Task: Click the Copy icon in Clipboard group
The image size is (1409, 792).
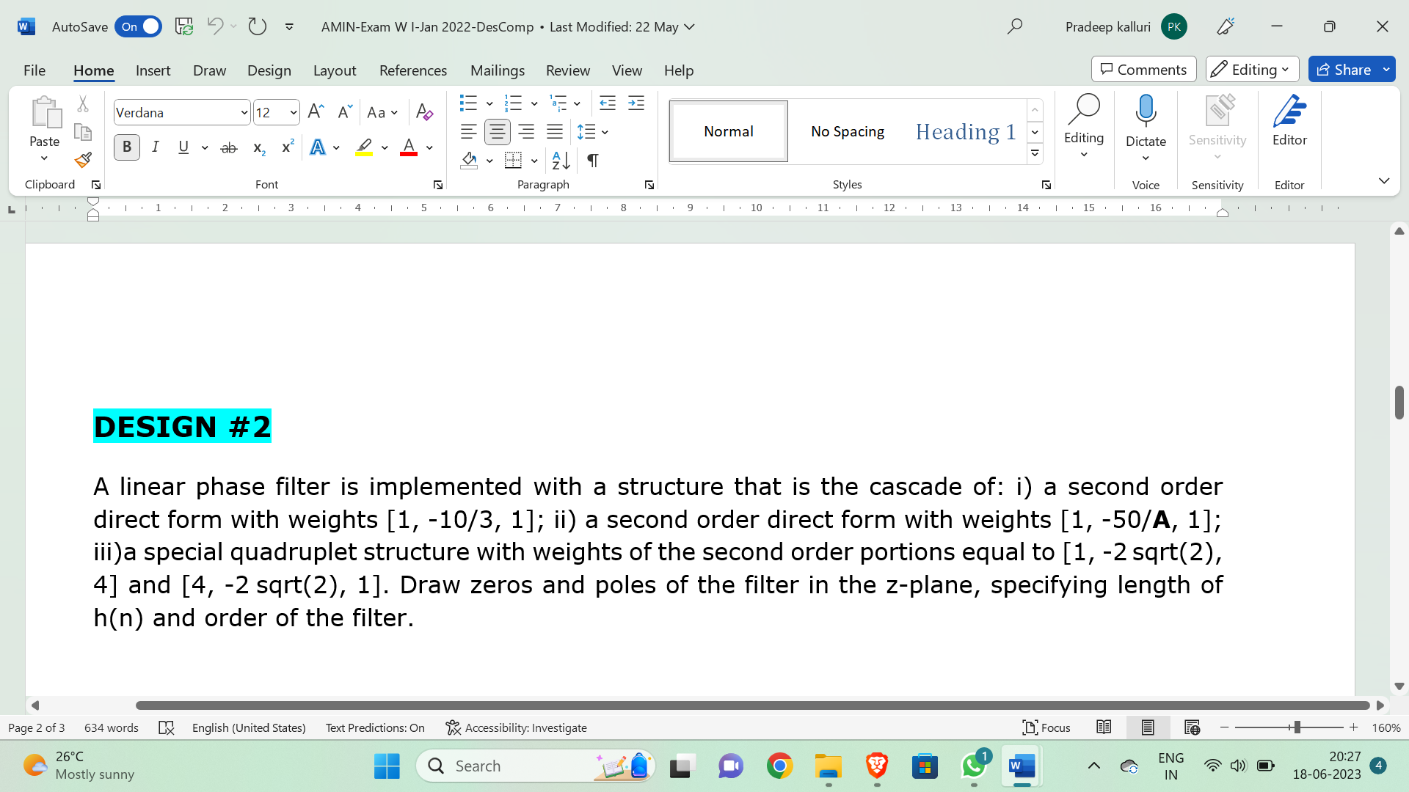Action: 83,132
